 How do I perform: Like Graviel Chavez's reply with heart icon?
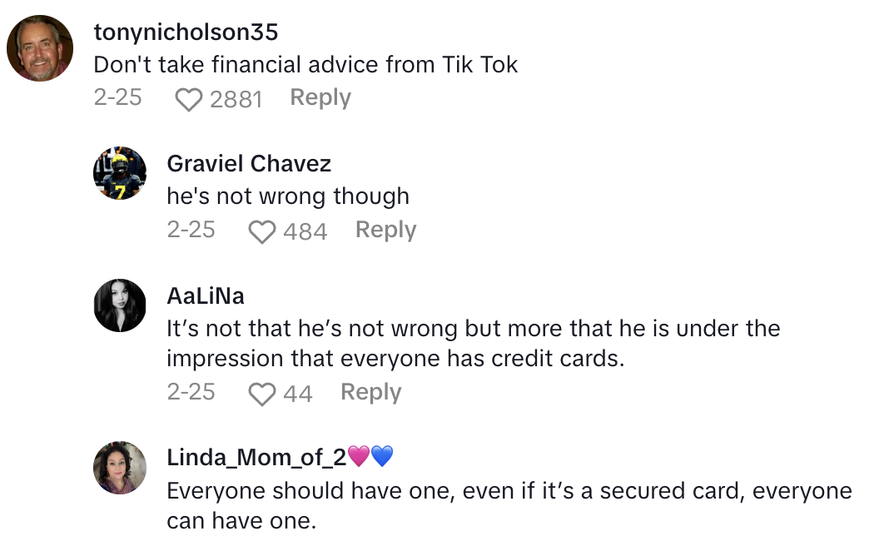[x=262, y=231]
